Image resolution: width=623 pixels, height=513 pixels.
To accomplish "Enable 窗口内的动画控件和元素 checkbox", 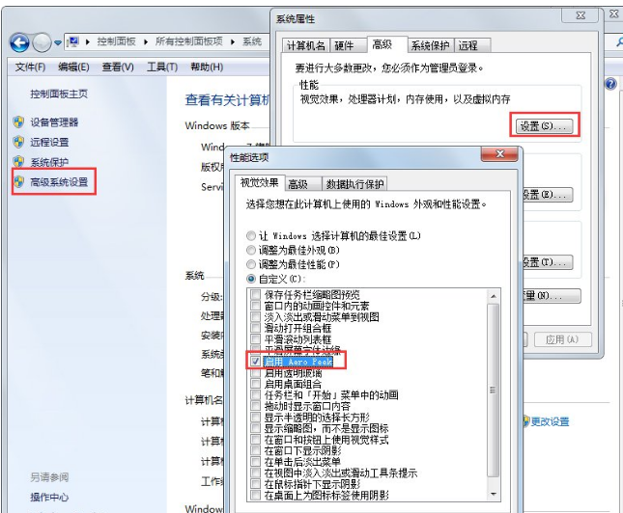I will coord(255,306).
